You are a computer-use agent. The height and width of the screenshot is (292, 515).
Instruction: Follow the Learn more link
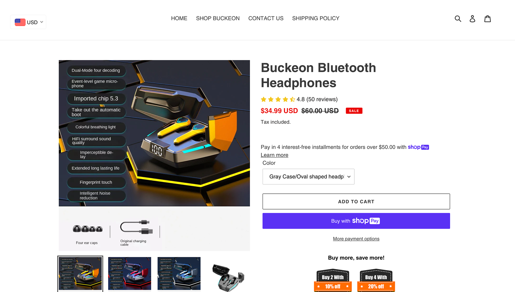coord(274,155)
